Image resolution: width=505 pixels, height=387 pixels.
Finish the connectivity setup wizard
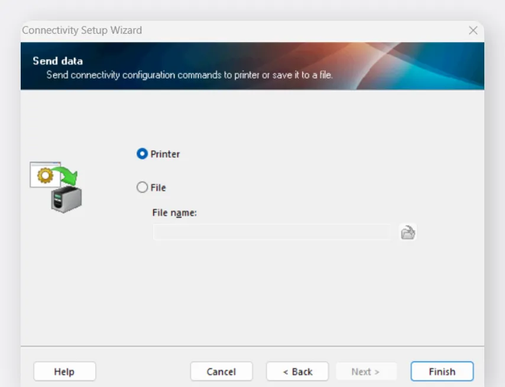click(x=442, y=372)
